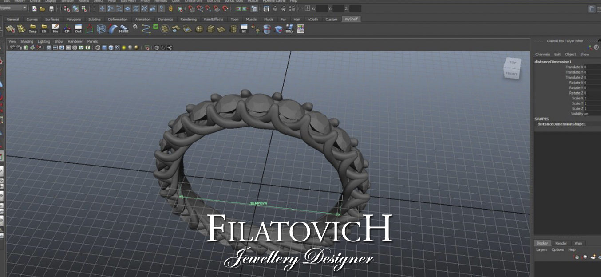Click the Visibility channel value
The height and width of the screenshot is (277, 601).
(593, 114)
